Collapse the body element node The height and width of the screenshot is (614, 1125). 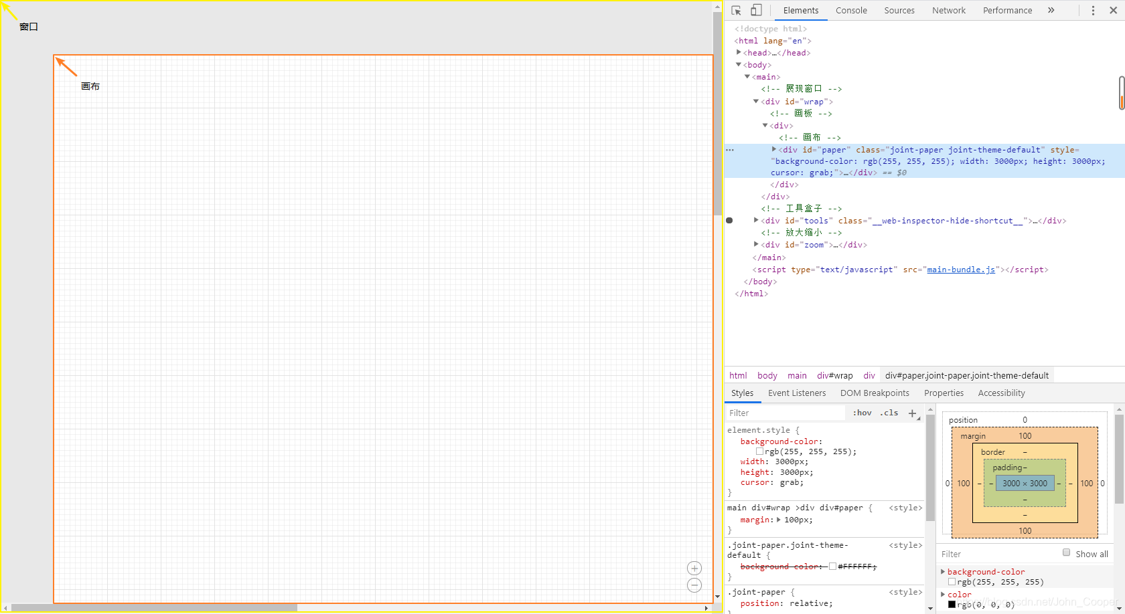pos(739,65)
